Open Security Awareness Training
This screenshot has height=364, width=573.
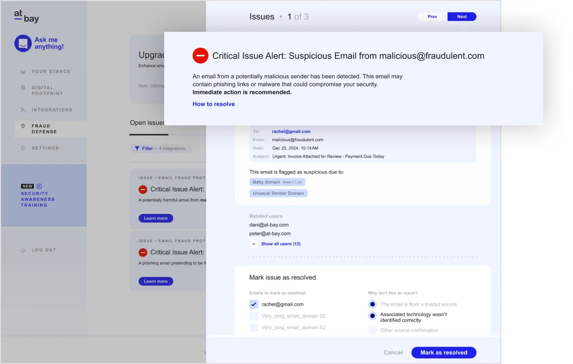point(38,199)
